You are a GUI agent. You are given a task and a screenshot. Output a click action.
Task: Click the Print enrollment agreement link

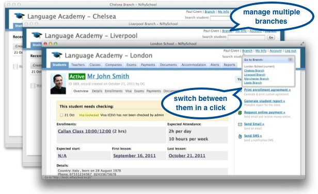[x=267, y=90]
